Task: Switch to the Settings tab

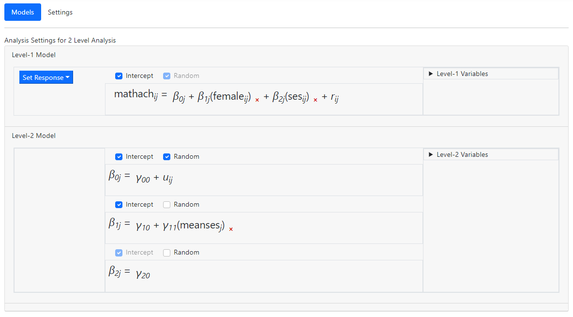Action: (x=60, y=12)
